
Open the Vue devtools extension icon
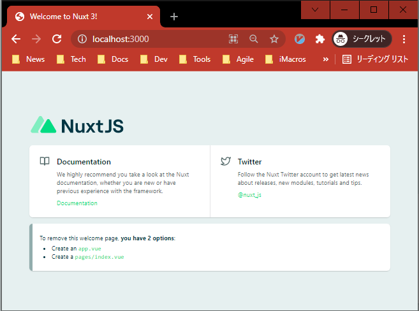300,39
